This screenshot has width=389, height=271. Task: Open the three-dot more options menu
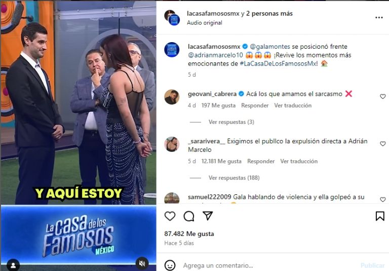coord(379,17)
